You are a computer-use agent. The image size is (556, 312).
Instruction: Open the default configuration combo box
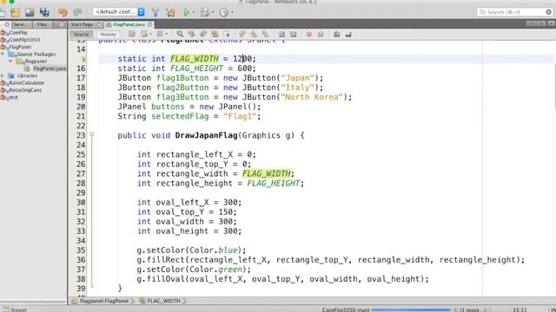(119, 12)
